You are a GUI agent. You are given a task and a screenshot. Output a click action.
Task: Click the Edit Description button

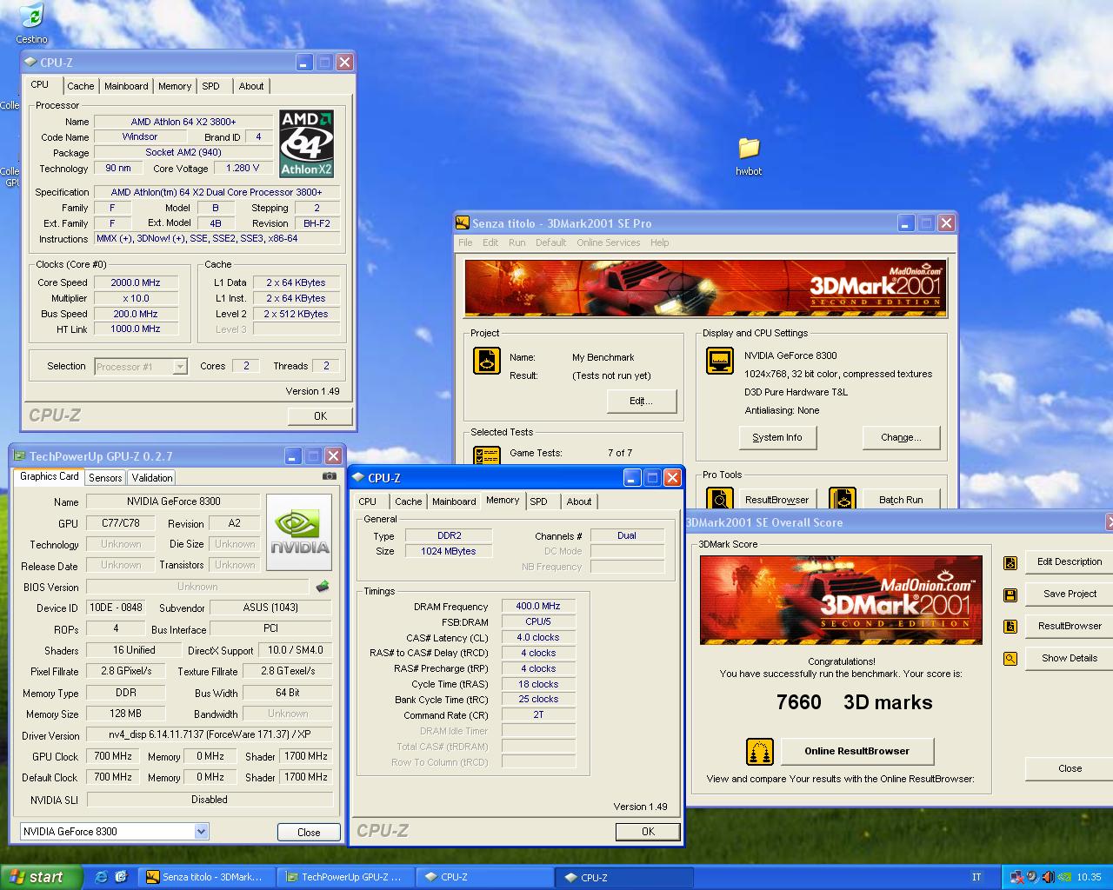1070,561
